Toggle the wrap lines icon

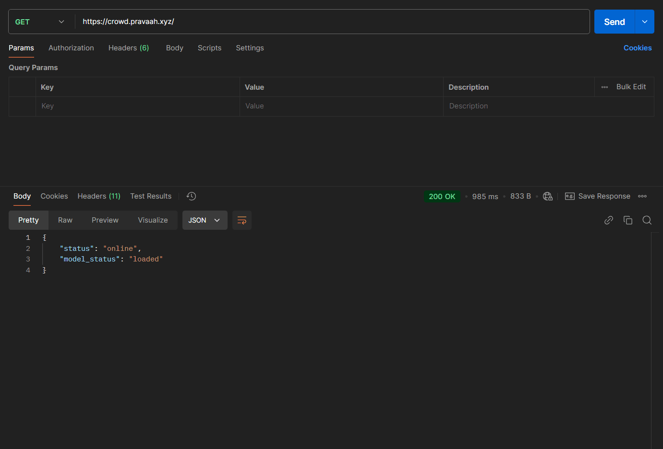point(242,220)
